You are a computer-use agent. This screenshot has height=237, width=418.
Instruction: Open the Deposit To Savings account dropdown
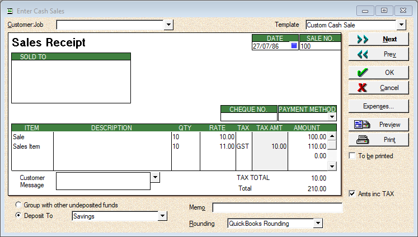pyautogui.click(x=163, y=216)
